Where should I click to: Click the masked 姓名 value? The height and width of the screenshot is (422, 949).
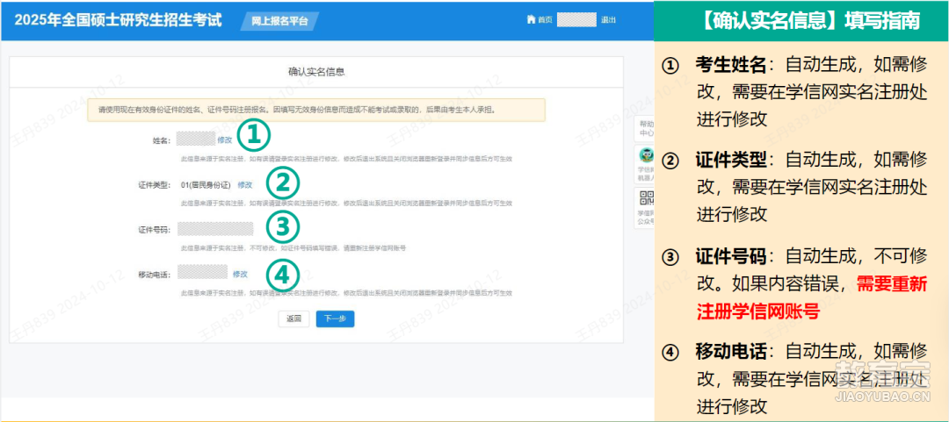tap(196, 139)
